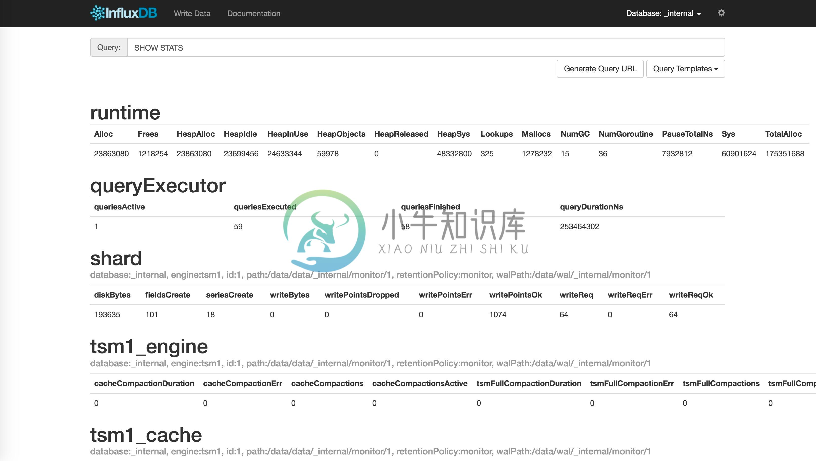Expand the _internal database options
816x461 pixels.
(x=664, y=13)
